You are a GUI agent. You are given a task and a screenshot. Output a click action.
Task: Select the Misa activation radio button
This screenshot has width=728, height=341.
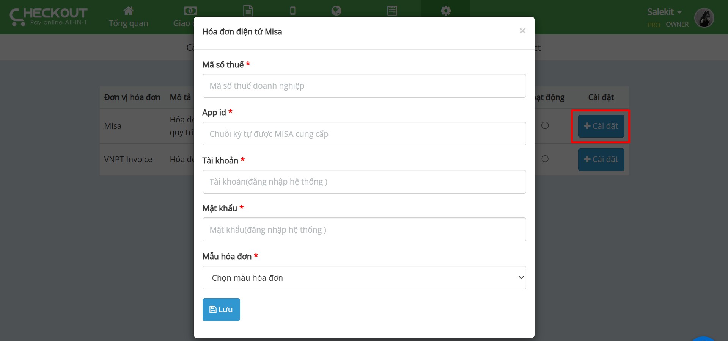[x=545, y=125]
